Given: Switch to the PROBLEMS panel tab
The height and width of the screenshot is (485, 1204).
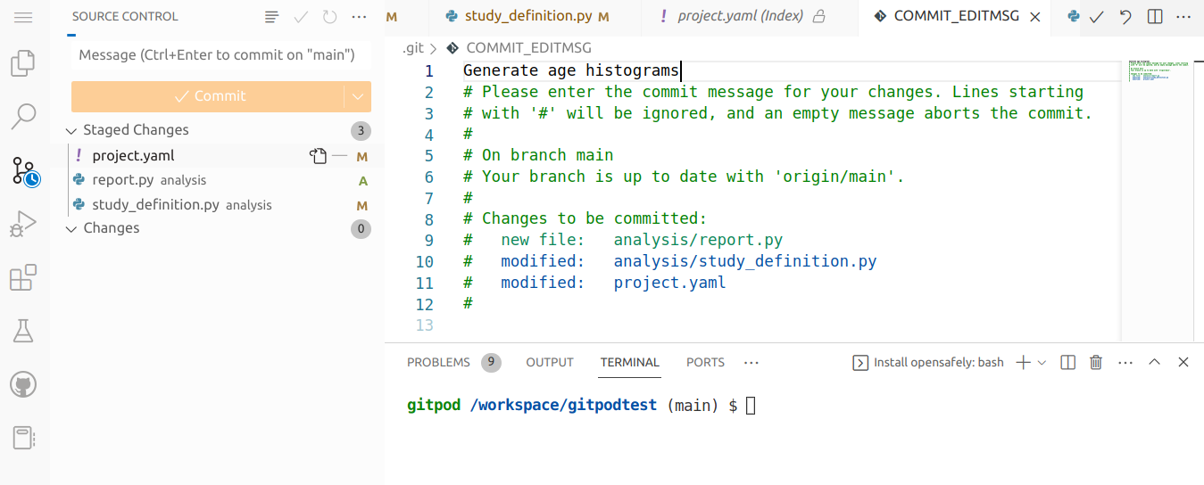Looking at the screenshot, I should pyautogui.click(x=438, y=363).
